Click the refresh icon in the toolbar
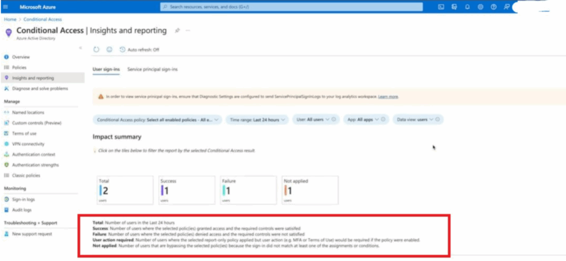Image resolution: width=566 pixels, height=261 pixels. click(96, 50)
